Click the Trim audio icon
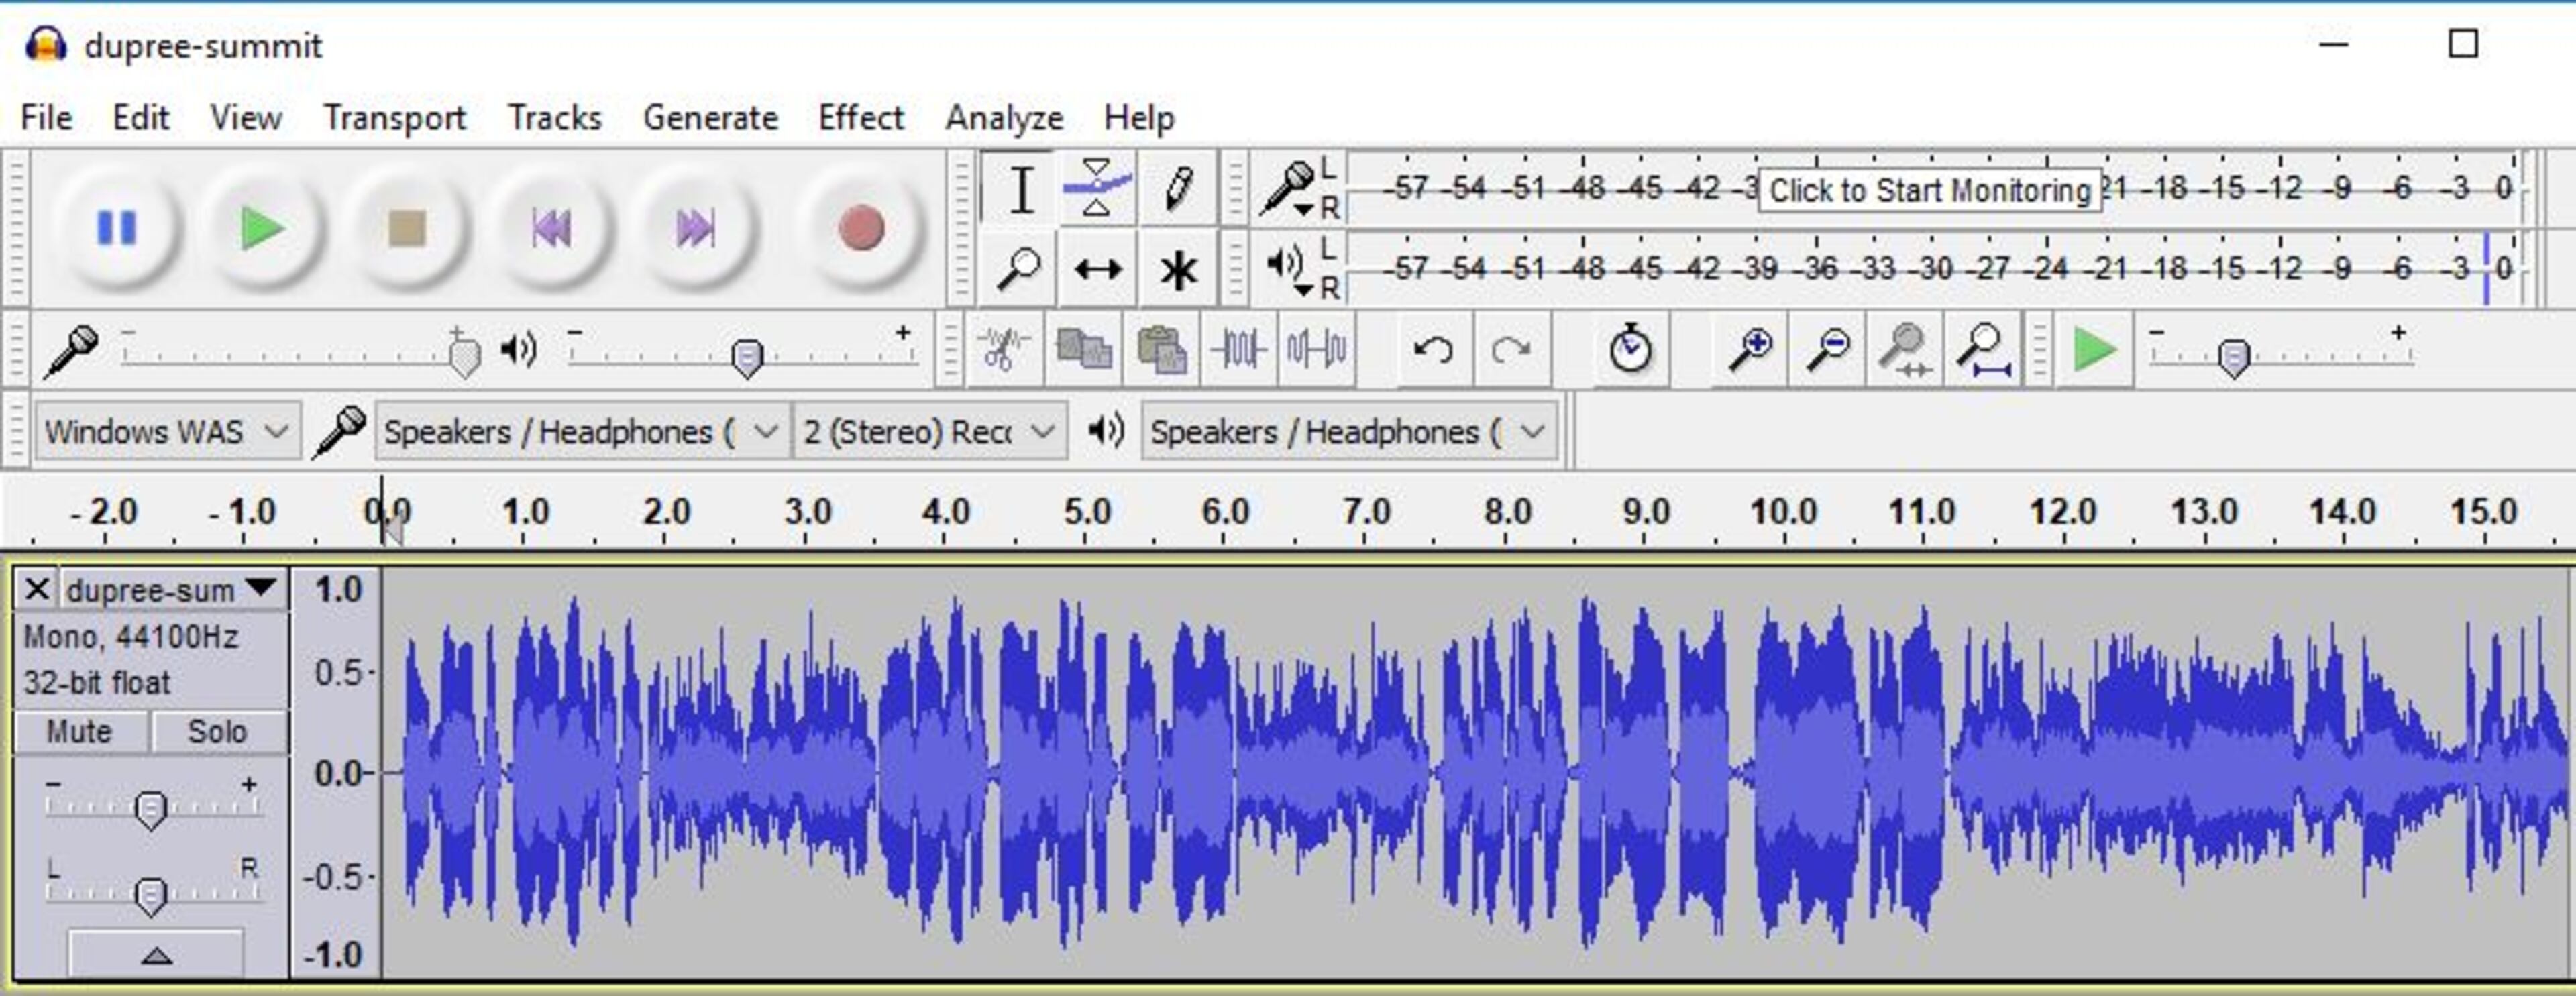Screen dimensions: 2576x996 click(1238, 350)
